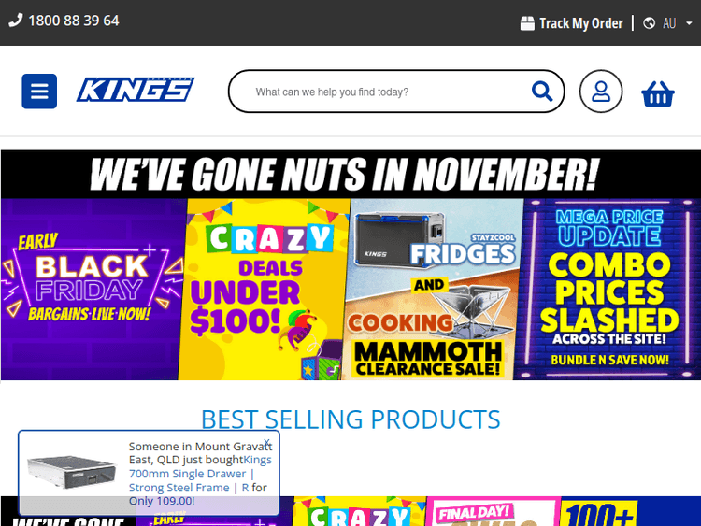Close the recent purchase notification popup

tap(267, 442)
